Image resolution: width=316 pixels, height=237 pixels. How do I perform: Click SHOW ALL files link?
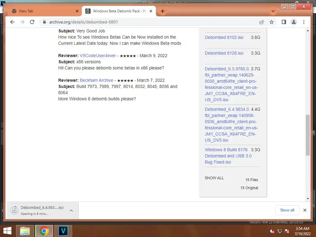click(214, 178)
